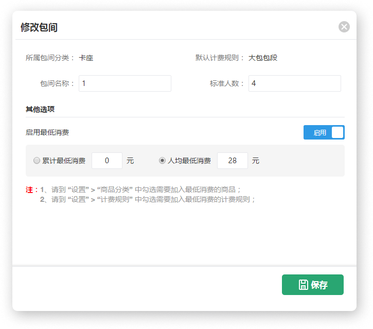Screen dimensions: 373x329
Task: Click note line about 计费规则
Action: (148, 199)
